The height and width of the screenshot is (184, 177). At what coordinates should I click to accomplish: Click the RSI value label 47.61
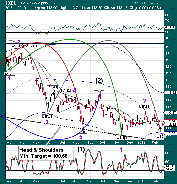point(170,27)
